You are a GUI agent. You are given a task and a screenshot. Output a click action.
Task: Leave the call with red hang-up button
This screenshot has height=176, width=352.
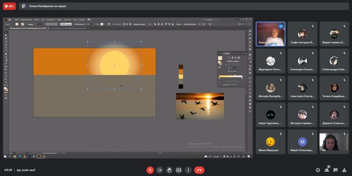(199, 170)
